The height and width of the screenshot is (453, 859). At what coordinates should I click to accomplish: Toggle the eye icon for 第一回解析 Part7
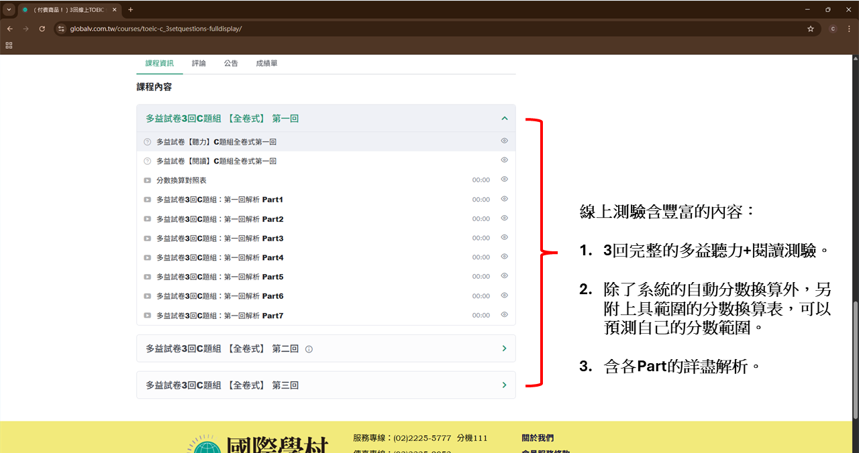pyautogui.click(x=504, y=315)
